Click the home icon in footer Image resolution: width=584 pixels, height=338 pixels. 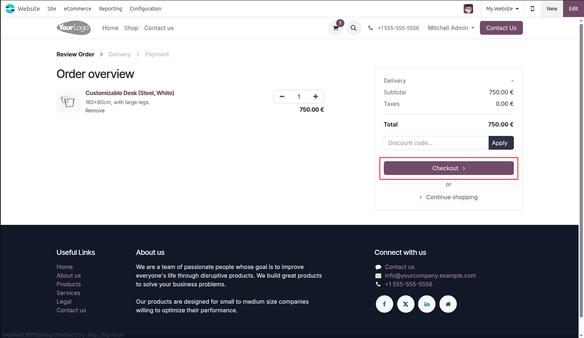[x=448, y=304]
